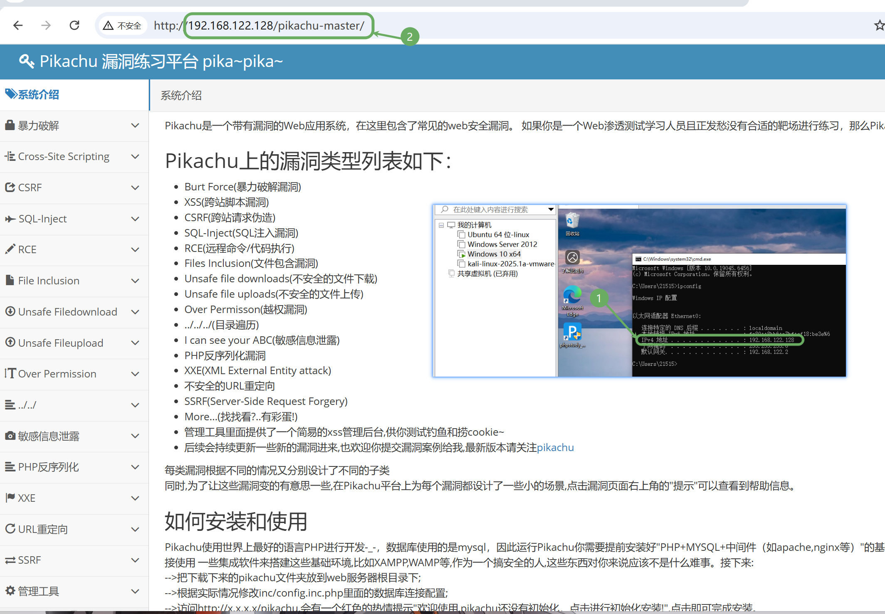Click the tag icon beside 系统介绍

(11, 94)
